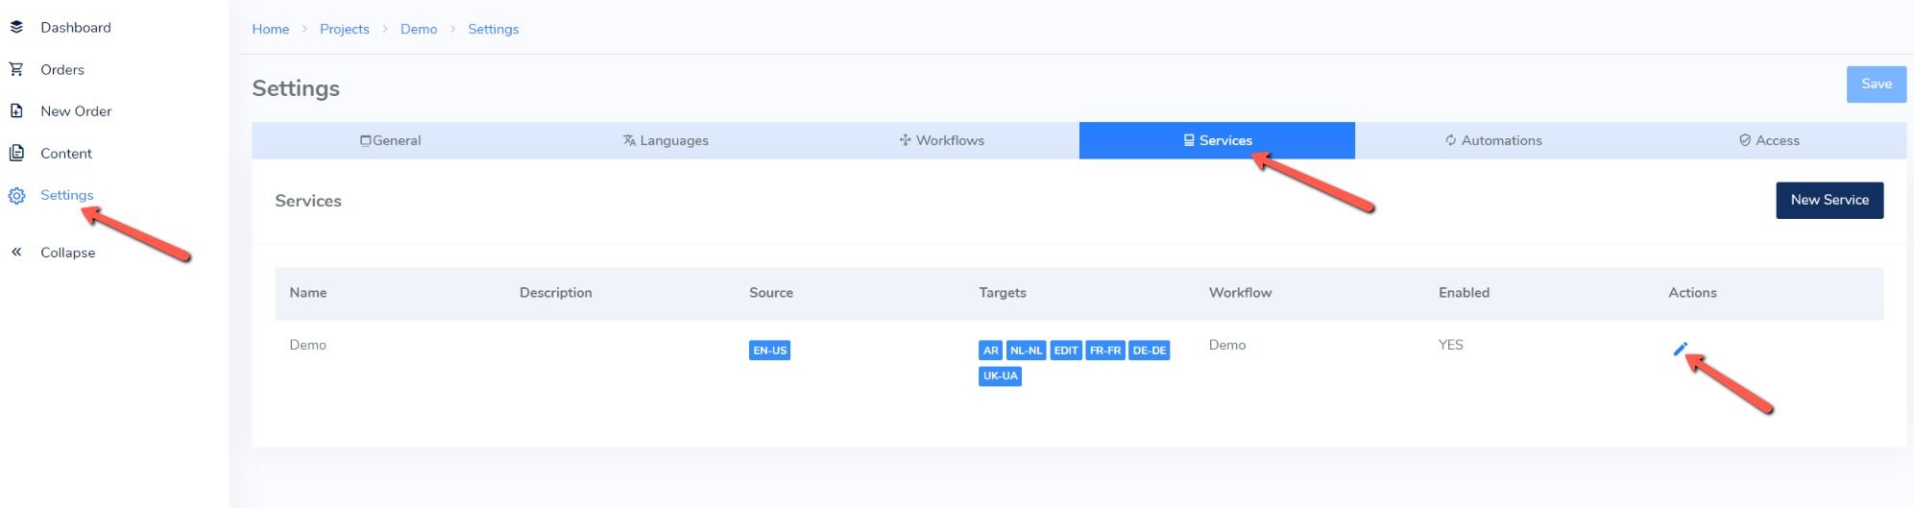Screen dimensions: 1914x508
Task: Click the Orders cart icon
Action: [16, 69]
